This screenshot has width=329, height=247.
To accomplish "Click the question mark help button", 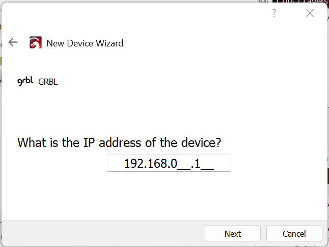I will tap(274, 13).
